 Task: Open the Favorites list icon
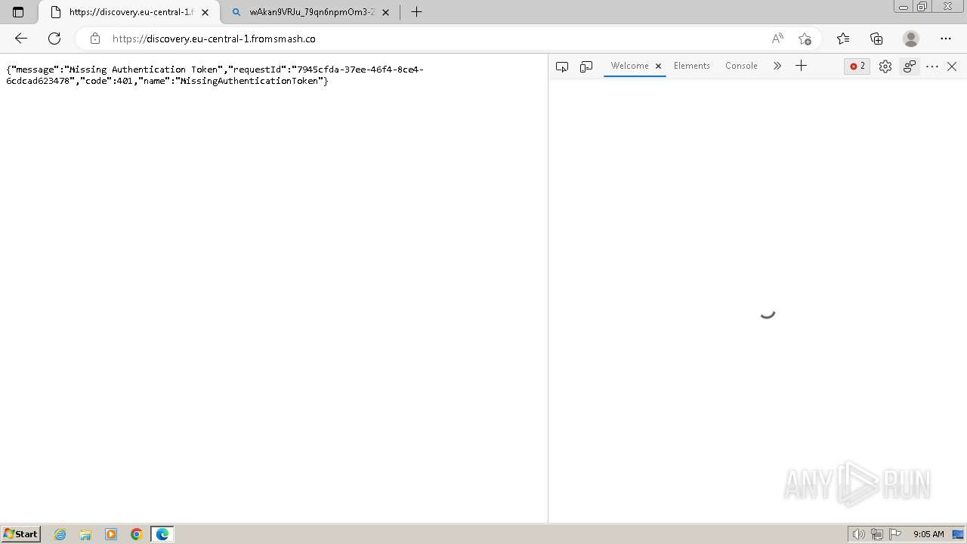coord(843,39)
